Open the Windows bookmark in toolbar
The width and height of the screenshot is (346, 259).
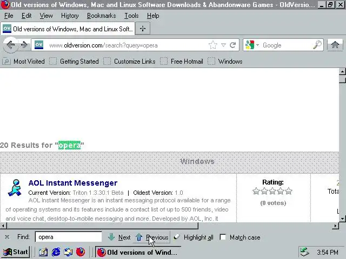[x=225, y=61]
